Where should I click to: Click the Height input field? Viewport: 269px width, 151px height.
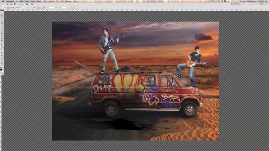pyautogui.click(x=64, y=8)
